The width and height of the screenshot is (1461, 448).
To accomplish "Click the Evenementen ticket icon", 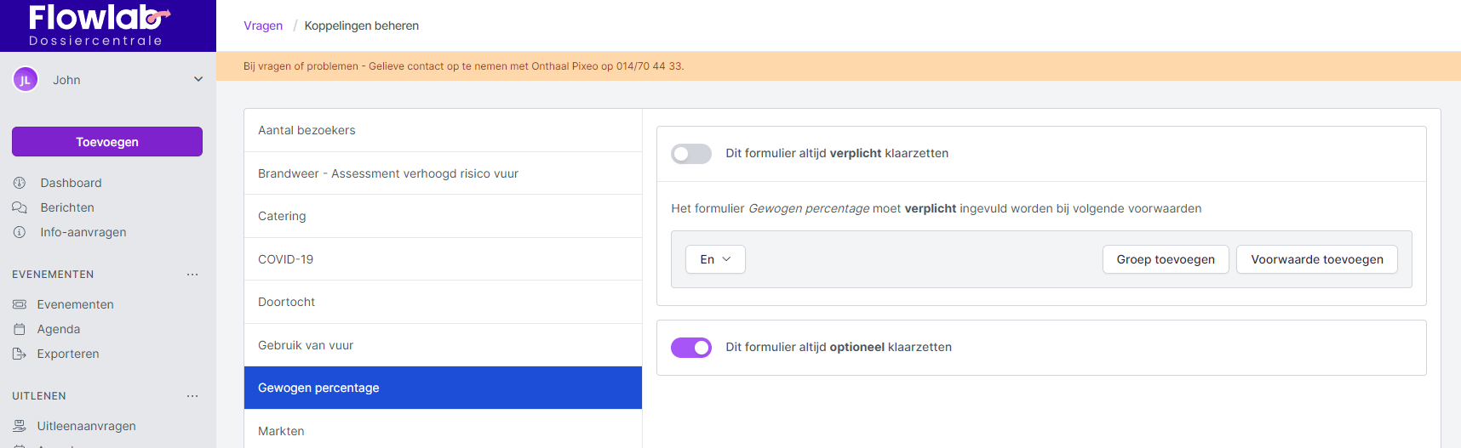I will (x=20, y=304).
